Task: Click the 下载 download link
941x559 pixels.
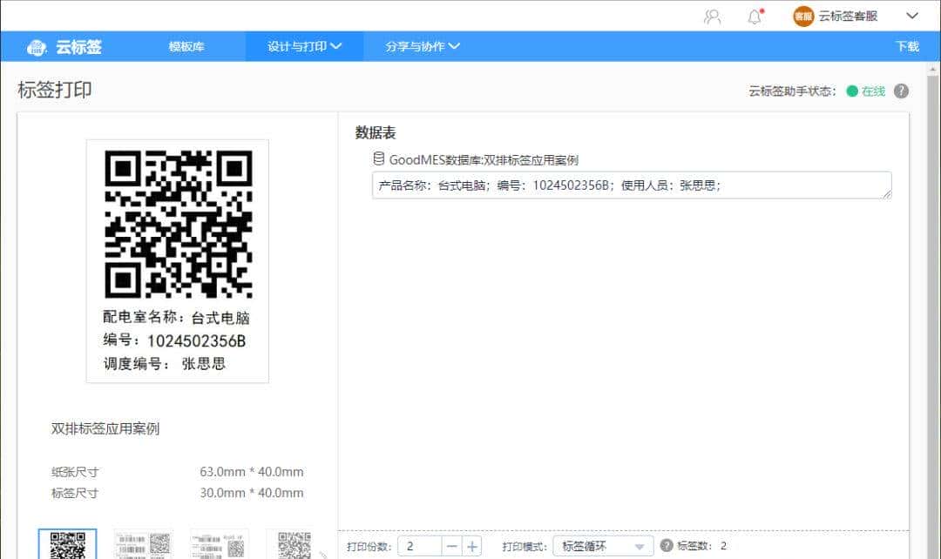Action: point(907,47)
